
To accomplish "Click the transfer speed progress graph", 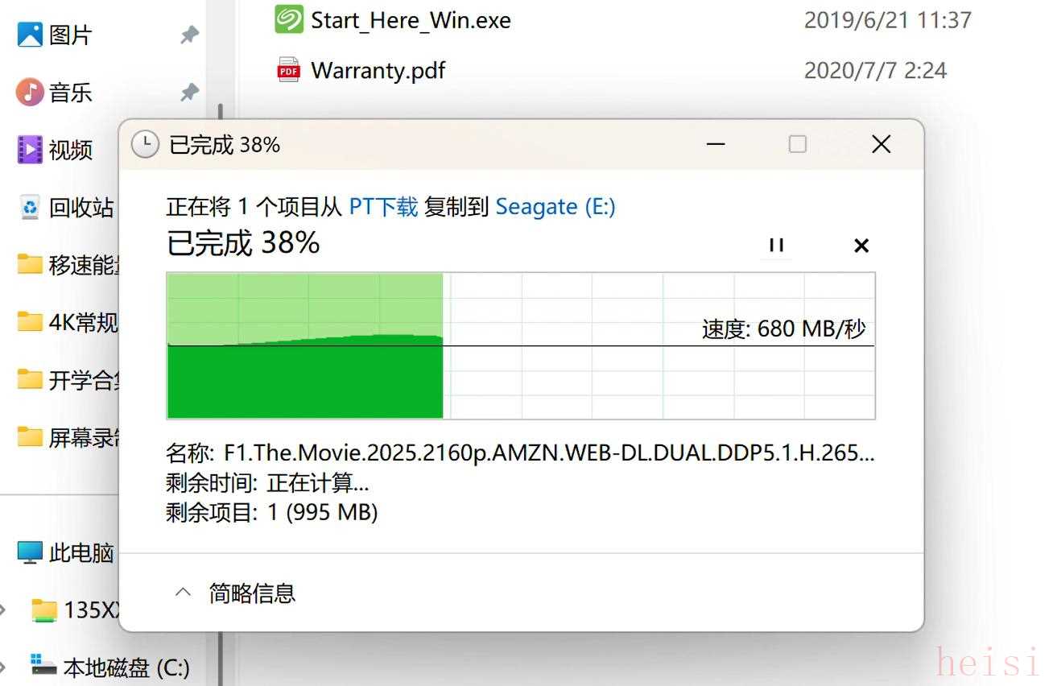I will tap(520, 345).
